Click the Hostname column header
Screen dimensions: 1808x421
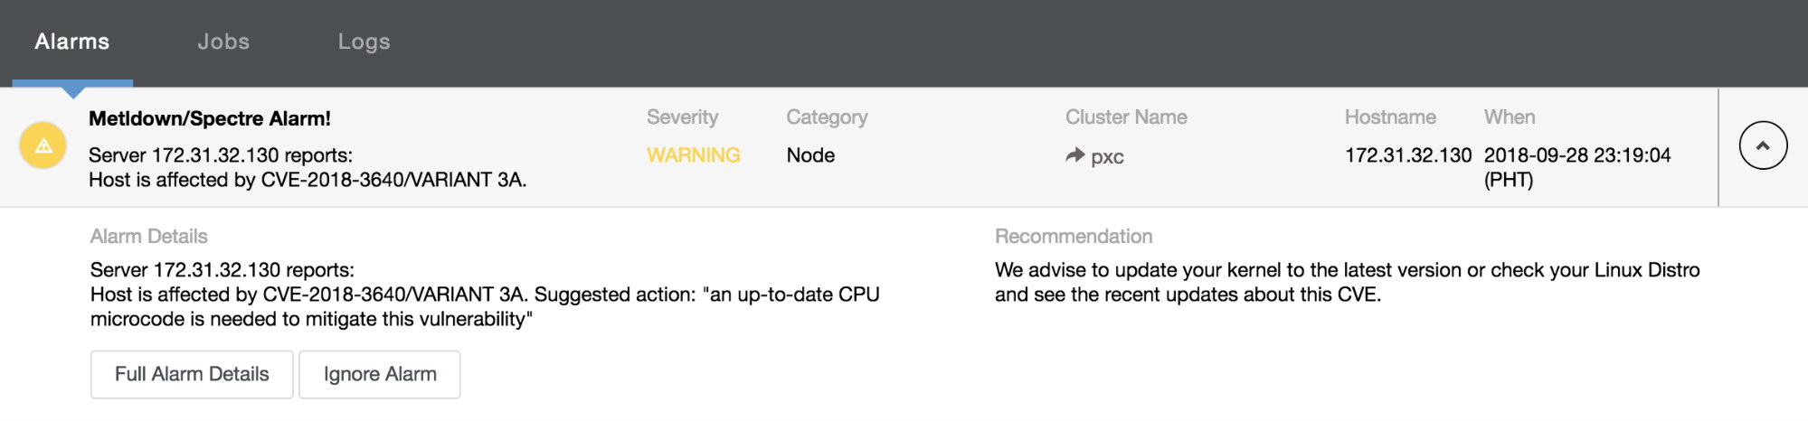1390,117
